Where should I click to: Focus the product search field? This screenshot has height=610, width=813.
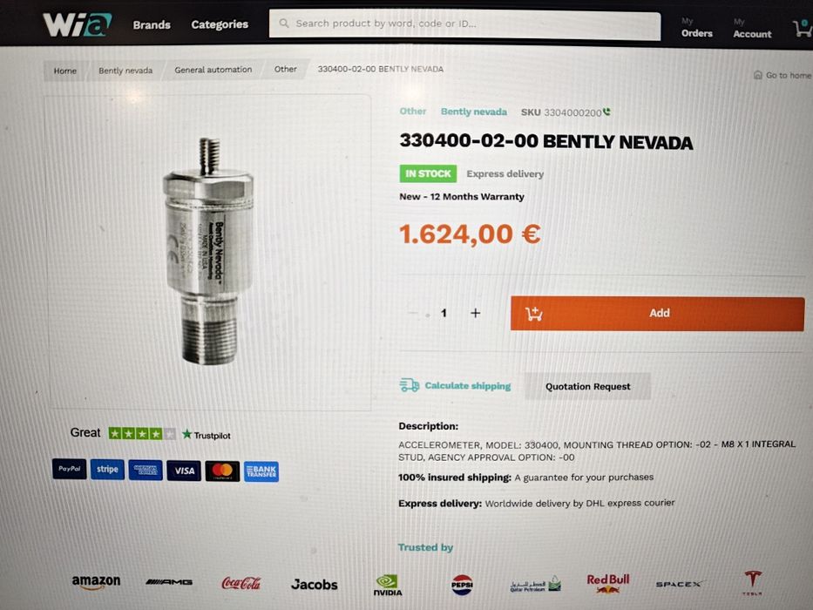(464, 24)
